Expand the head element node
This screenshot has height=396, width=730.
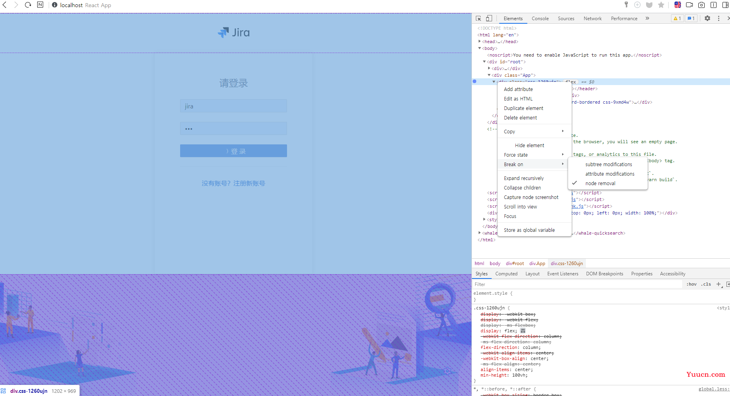(479, 42)
